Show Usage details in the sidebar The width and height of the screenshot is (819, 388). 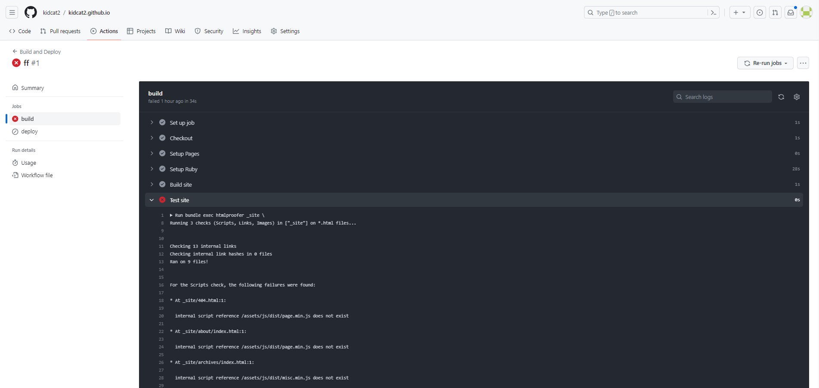(x=28, y=163)
